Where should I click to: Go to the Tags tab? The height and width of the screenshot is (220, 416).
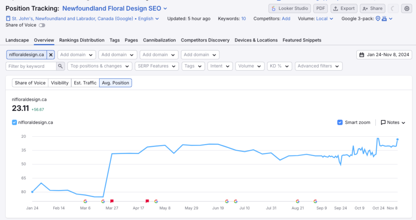coord(115,40)
